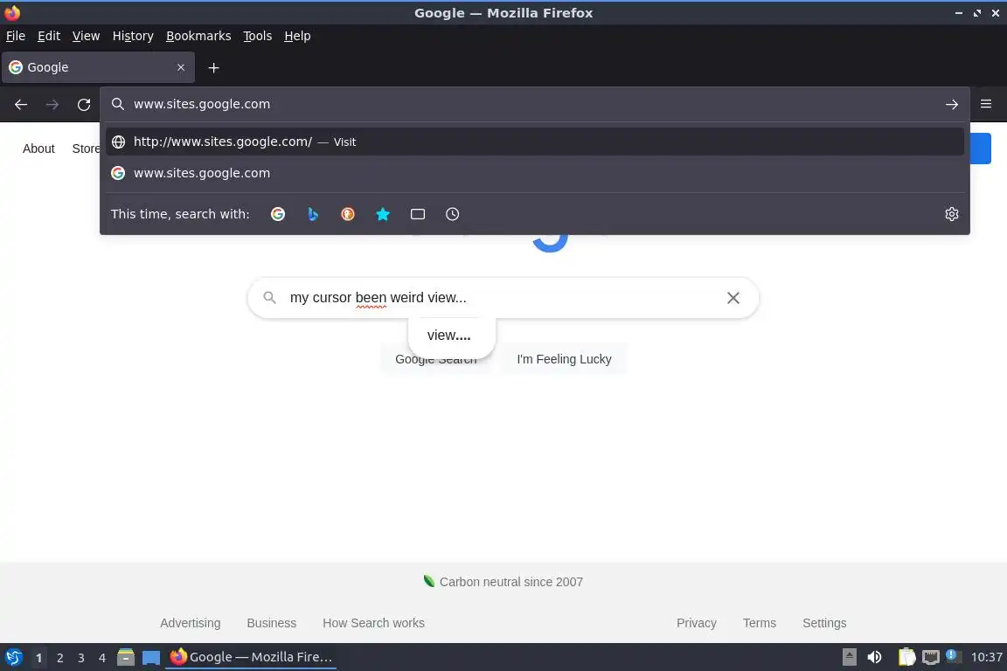Image resolution: width=1007 pixels, height=671 pixels.
Task: Select the Google tab
Action: 98,67
